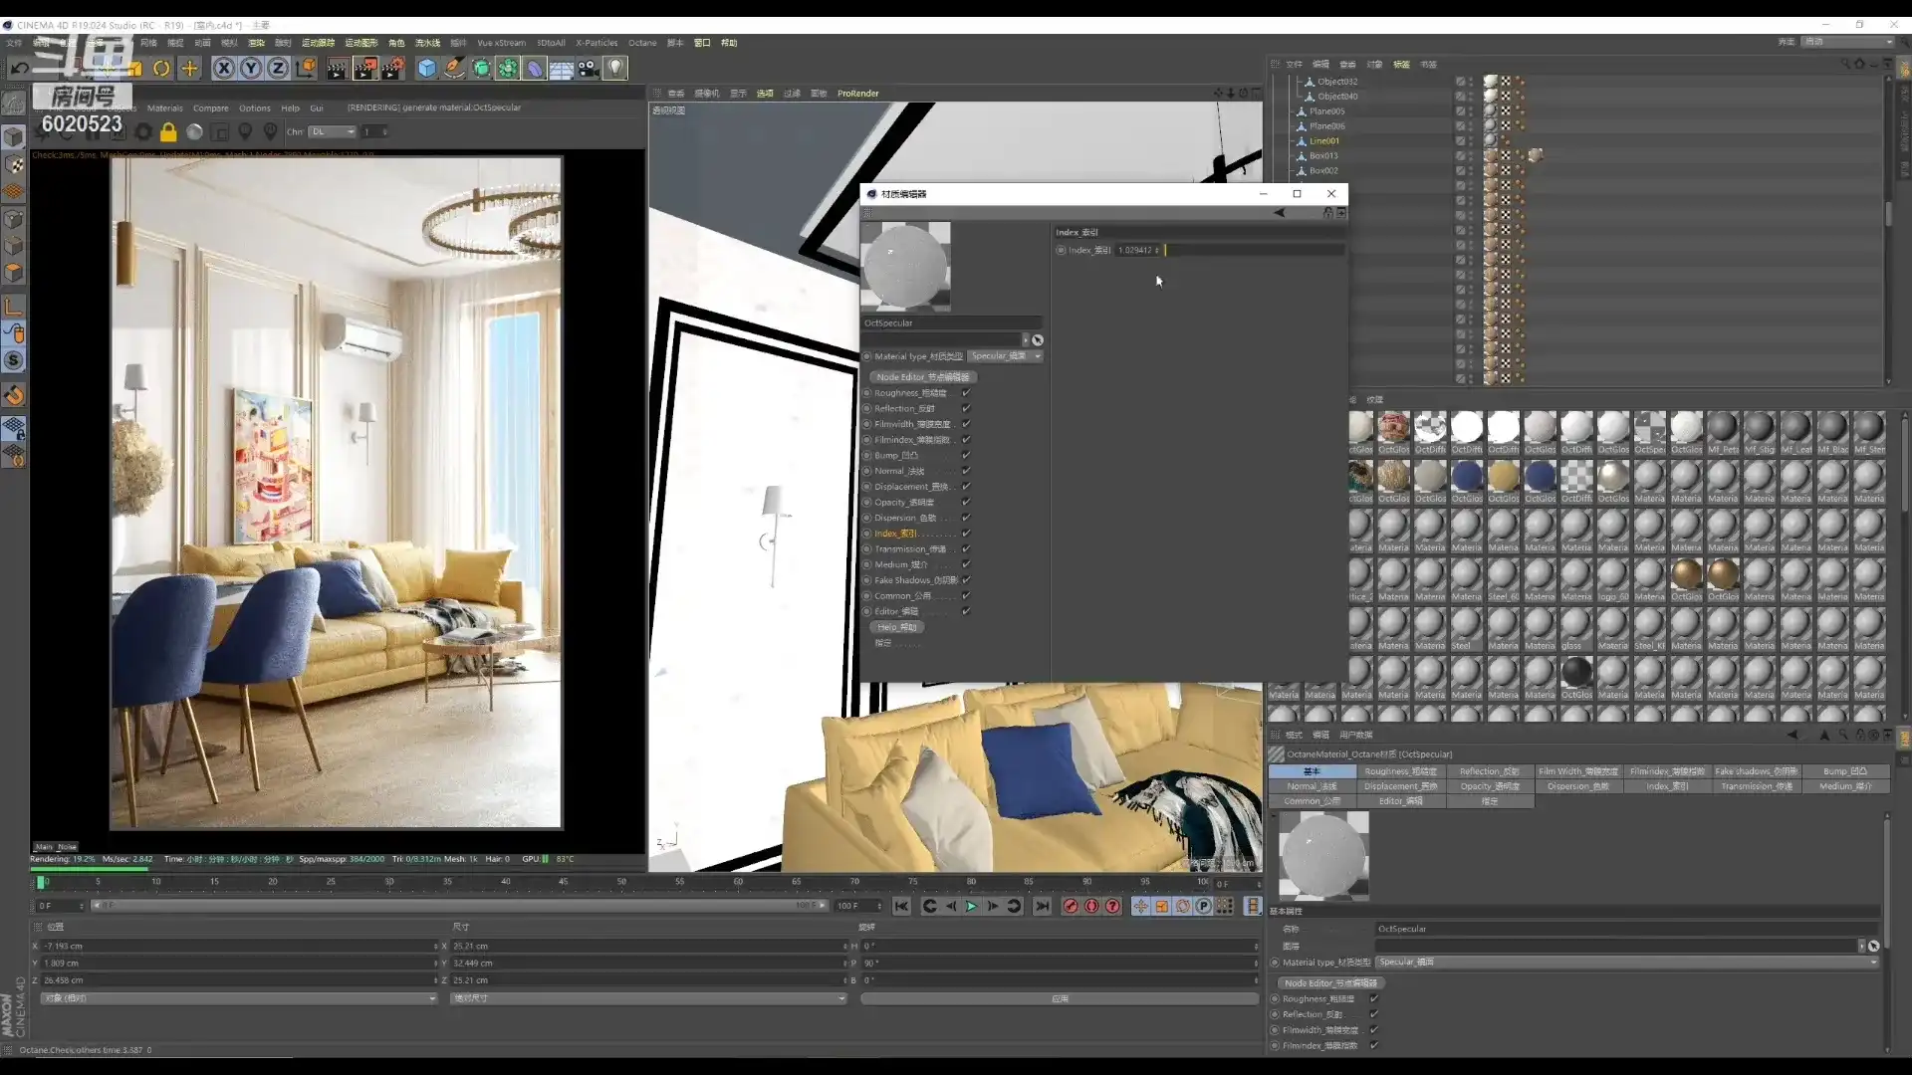The image size is (1912, 1075).
Task: Open the Octane menu in menu bar
Action: [x=642, y=43]
